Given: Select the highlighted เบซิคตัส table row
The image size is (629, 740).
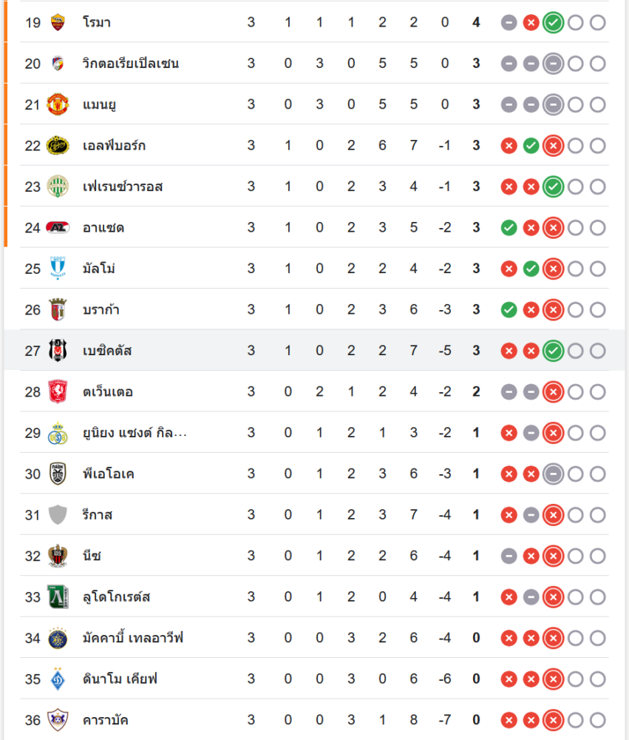Looking at the screenshot, I should [314, 351].
